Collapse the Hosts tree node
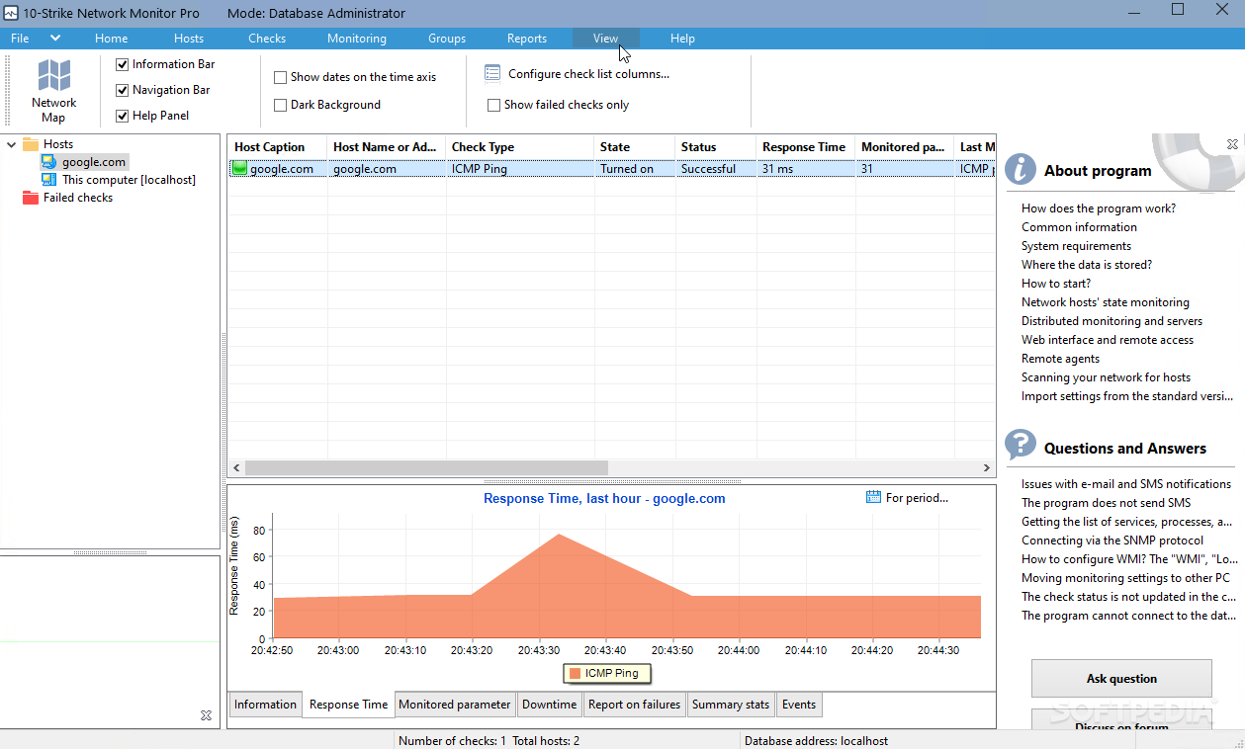This screenshot has height=749, width=1245. (x=11, y=144)
